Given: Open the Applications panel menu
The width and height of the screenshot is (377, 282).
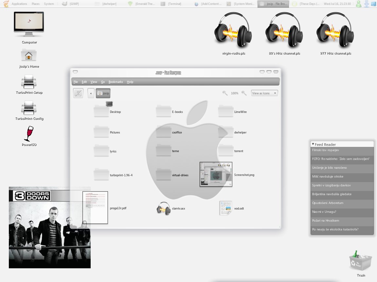Looking at the screenshot, I should tap(19, 4).
